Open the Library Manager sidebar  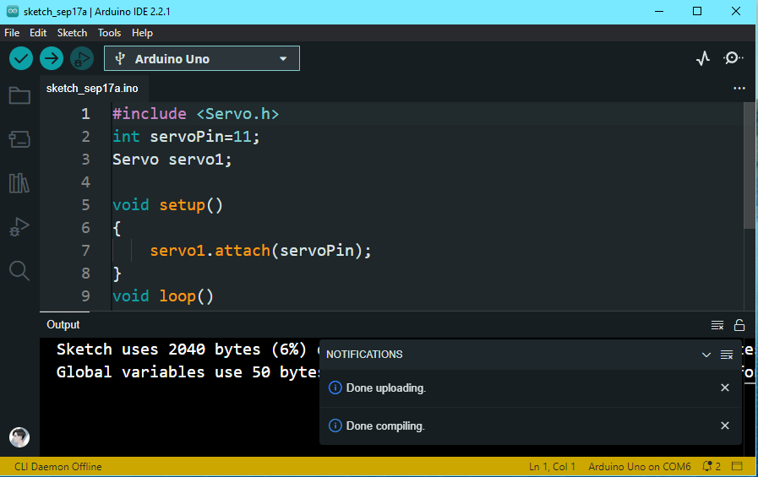click(19, 182)
